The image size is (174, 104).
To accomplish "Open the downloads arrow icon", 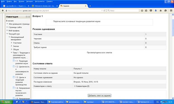I will tap(156, 11).
